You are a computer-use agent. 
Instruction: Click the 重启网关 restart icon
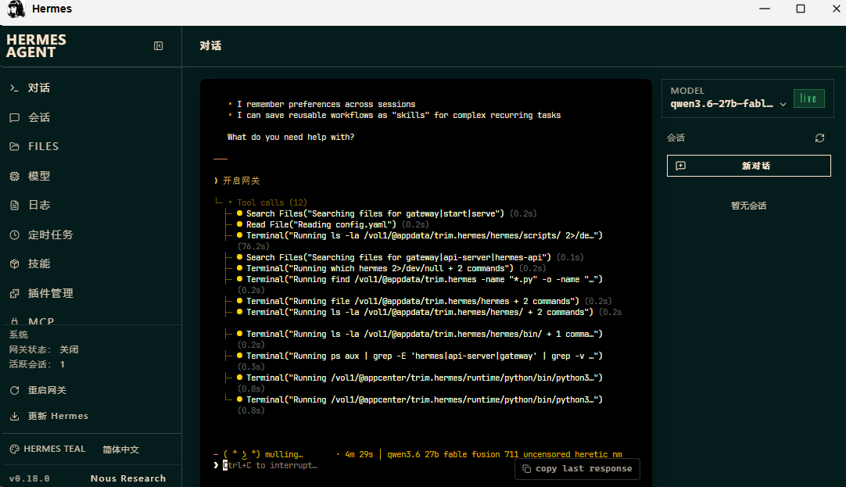[x=15, y=391]
